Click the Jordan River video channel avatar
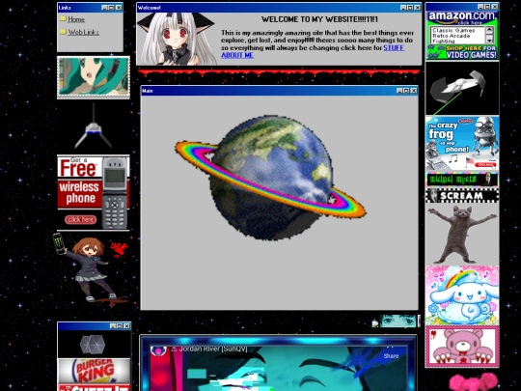Image resolution: width=521 pixels, height=391 pixels. tap(158, 350)
